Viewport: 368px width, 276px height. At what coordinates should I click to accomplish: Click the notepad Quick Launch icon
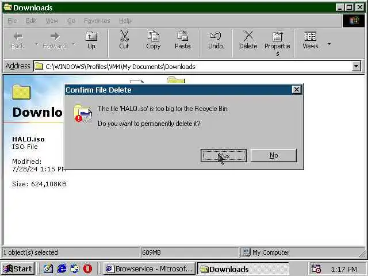click(48, 269)
